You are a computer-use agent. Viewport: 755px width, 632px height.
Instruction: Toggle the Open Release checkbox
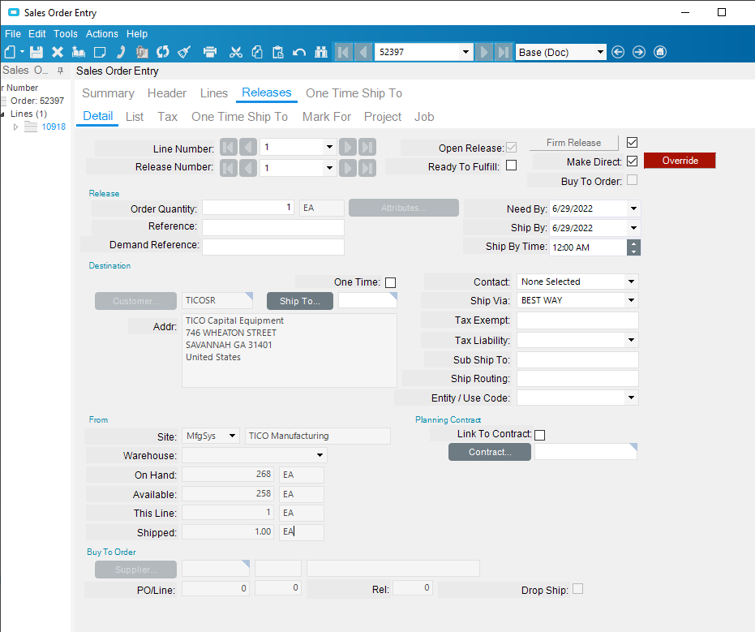tap(512, 148)
